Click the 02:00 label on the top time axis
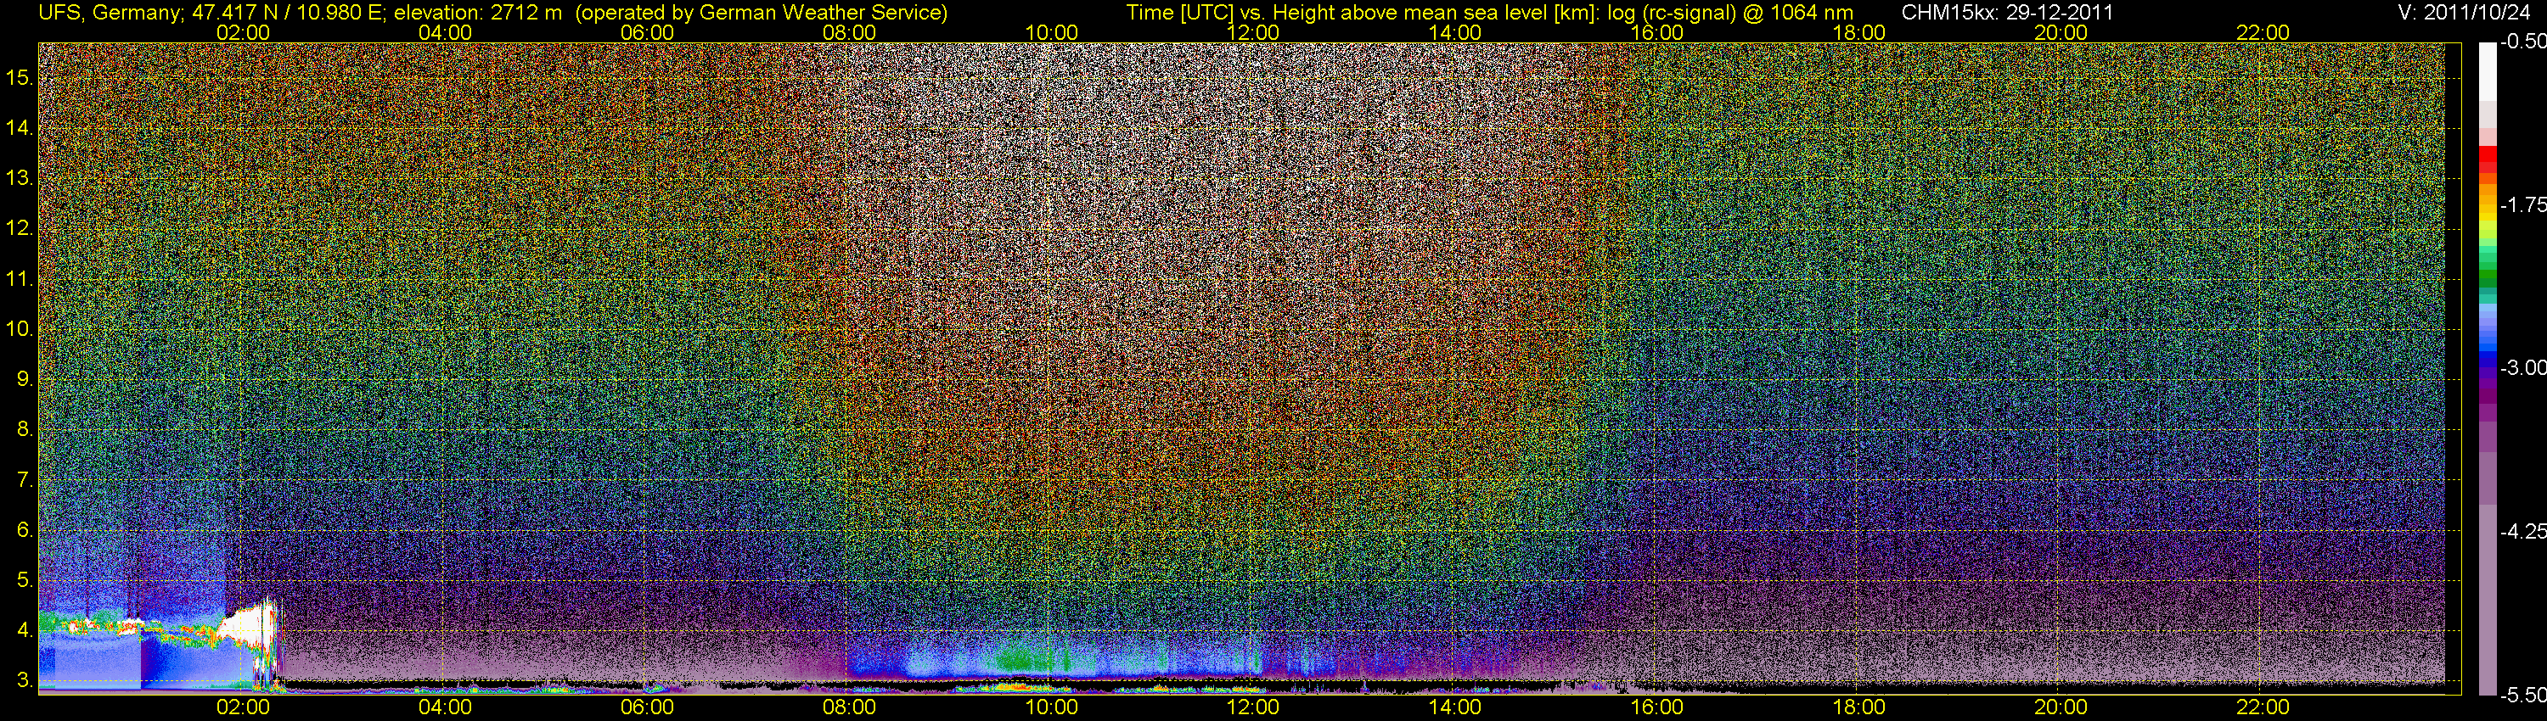 click(x=242, y=32)
